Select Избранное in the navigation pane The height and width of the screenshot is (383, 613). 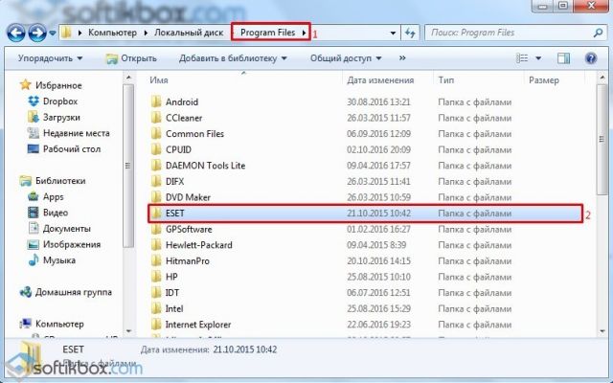(x=58, y=85)
